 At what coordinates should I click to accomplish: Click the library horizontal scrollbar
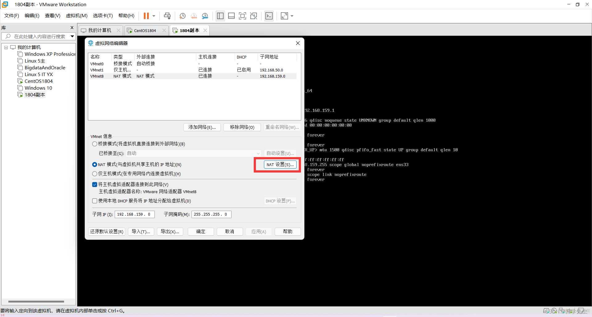click(36, 302)
